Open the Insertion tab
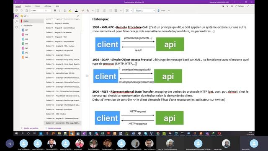Viewport: 268px width, 151px height. [28, 6]
